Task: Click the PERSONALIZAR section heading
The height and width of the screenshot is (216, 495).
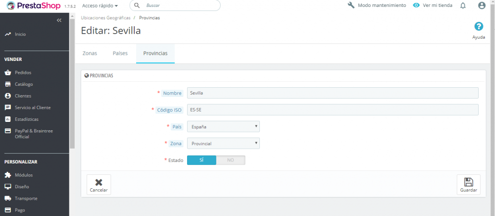Action: tap(21, 162)
